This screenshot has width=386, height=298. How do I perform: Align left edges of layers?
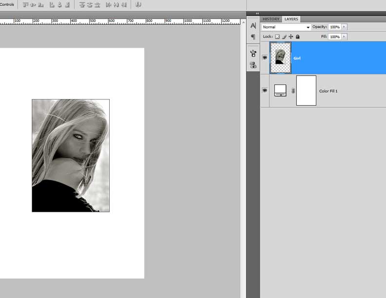pyautogui.click(x=52, y=5)
